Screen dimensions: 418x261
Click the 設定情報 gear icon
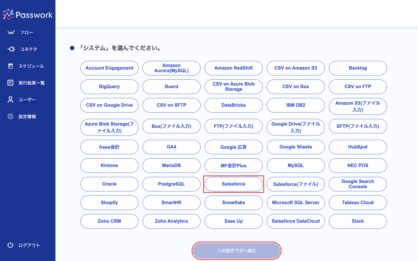pos(10,116)
